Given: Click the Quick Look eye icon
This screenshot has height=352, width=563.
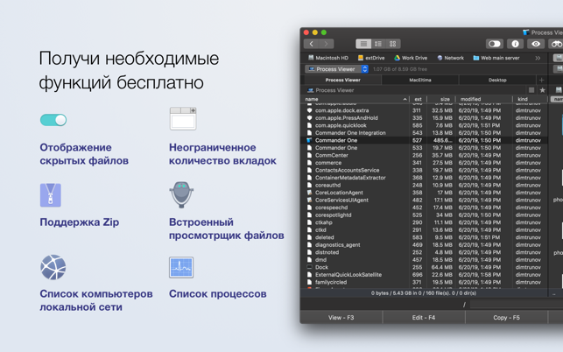Looking at the screenshot, I should [x=536, y=44].
